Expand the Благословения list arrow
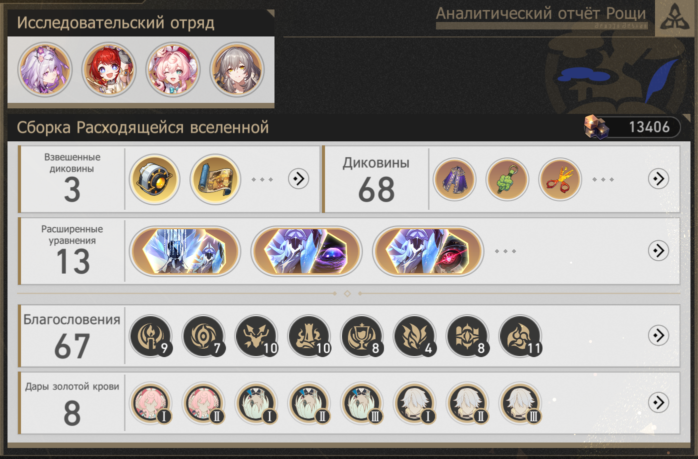This screenshot has height=459, width=698. [658, 335]
